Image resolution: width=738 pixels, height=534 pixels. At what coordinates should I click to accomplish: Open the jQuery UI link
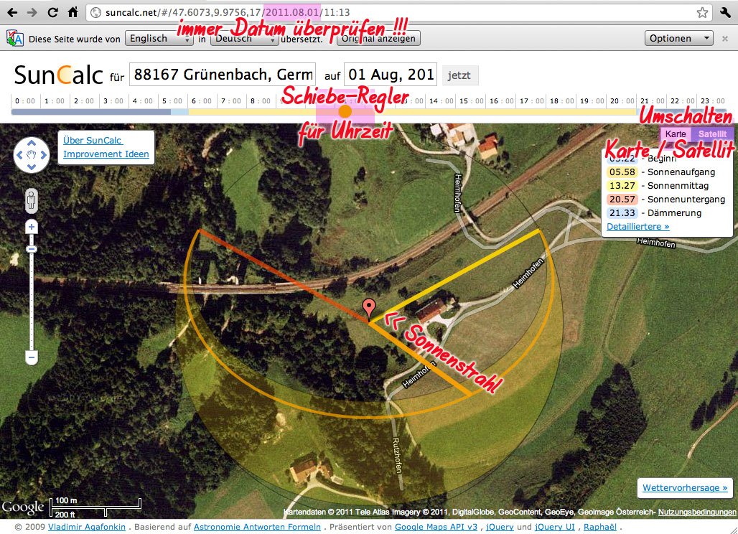coord(555,527)
